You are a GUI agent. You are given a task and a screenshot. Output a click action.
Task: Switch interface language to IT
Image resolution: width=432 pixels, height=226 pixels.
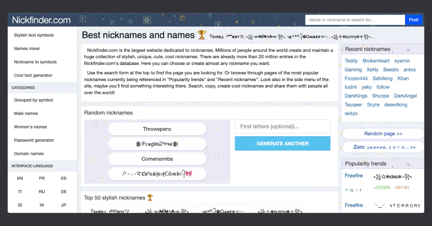click(x=20, y=192)
